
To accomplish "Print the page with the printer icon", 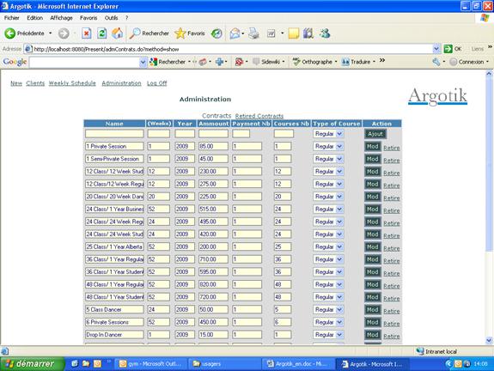I will click(x=253, y=33).
